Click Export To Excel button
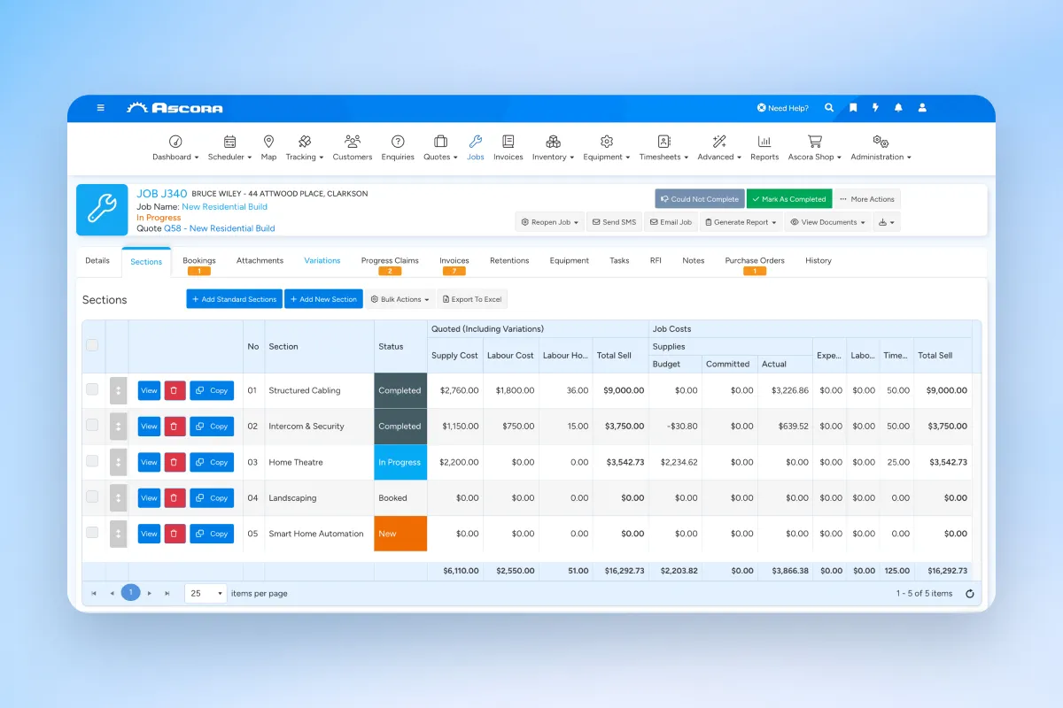Image resolution: width=1063 pixels, height=708 pixels. (472, 299)
